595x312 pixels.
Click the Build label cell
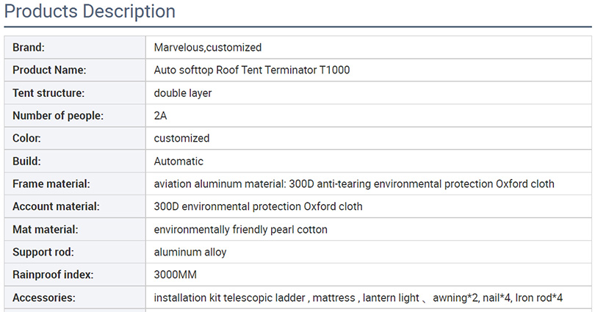(x=75, y=161)
